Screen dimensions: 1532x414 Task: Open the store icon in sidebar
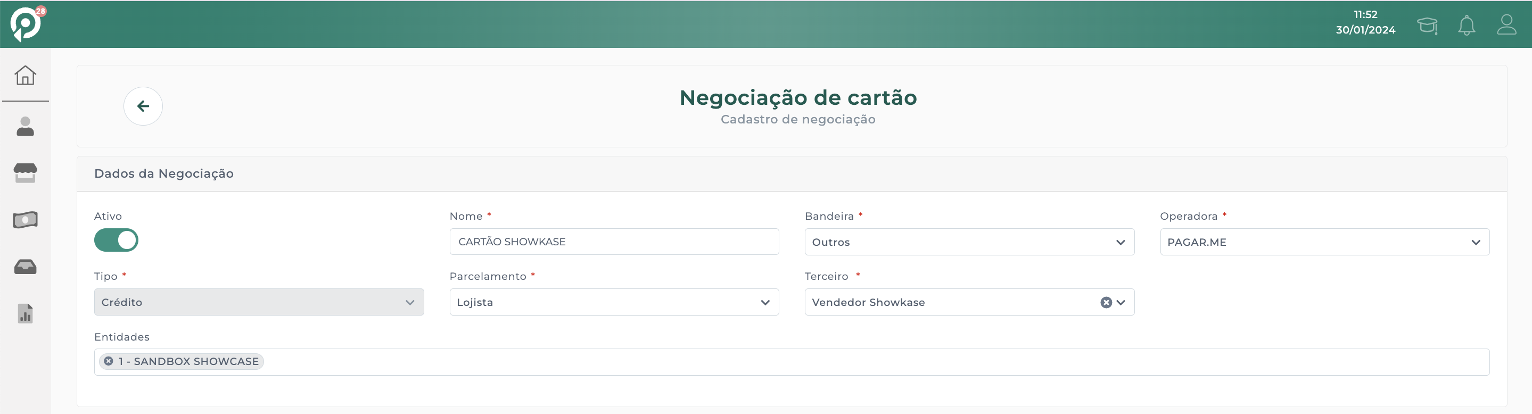click(x=25, y=173)
